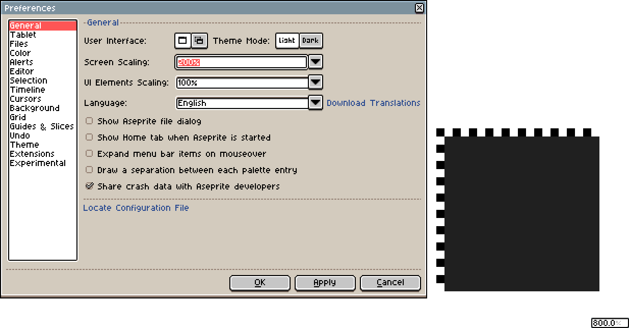Enable Expand menu bar items on mouseover

(x=176, y=154)
